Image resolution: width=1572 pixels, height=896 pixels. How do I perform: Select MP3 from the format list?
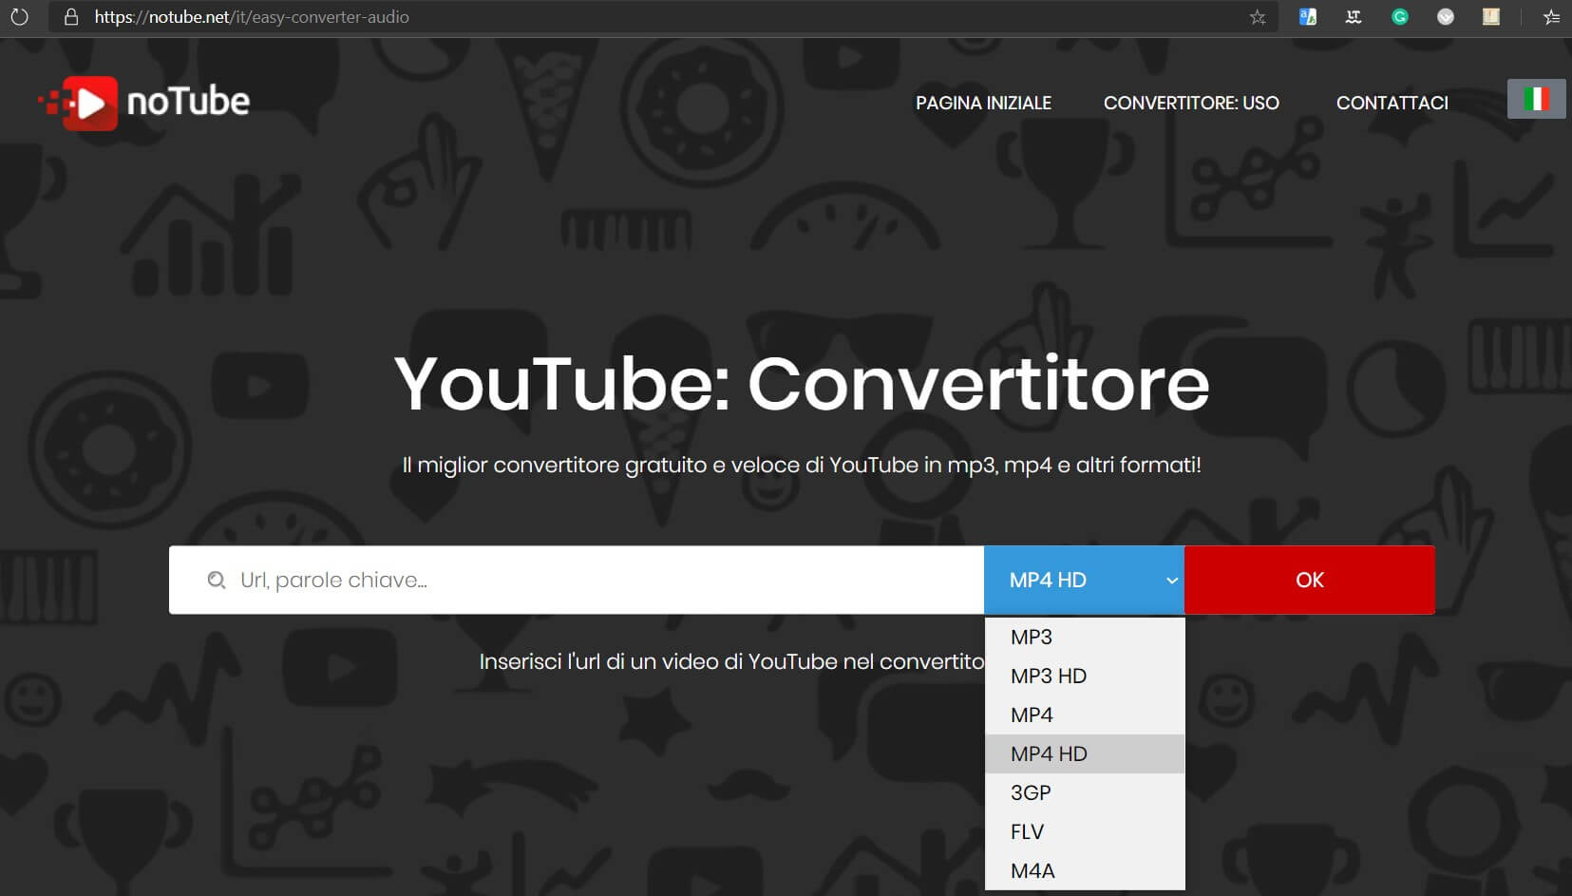pyautogui.click(x=1032, y=637)
